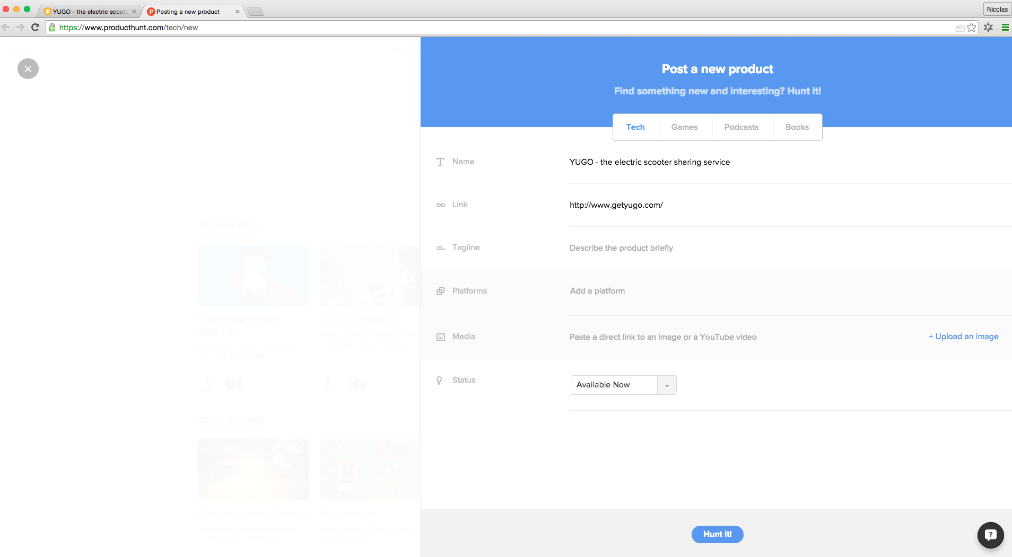Open a new browser tab

pyautogui.click(x=255, y=12)
